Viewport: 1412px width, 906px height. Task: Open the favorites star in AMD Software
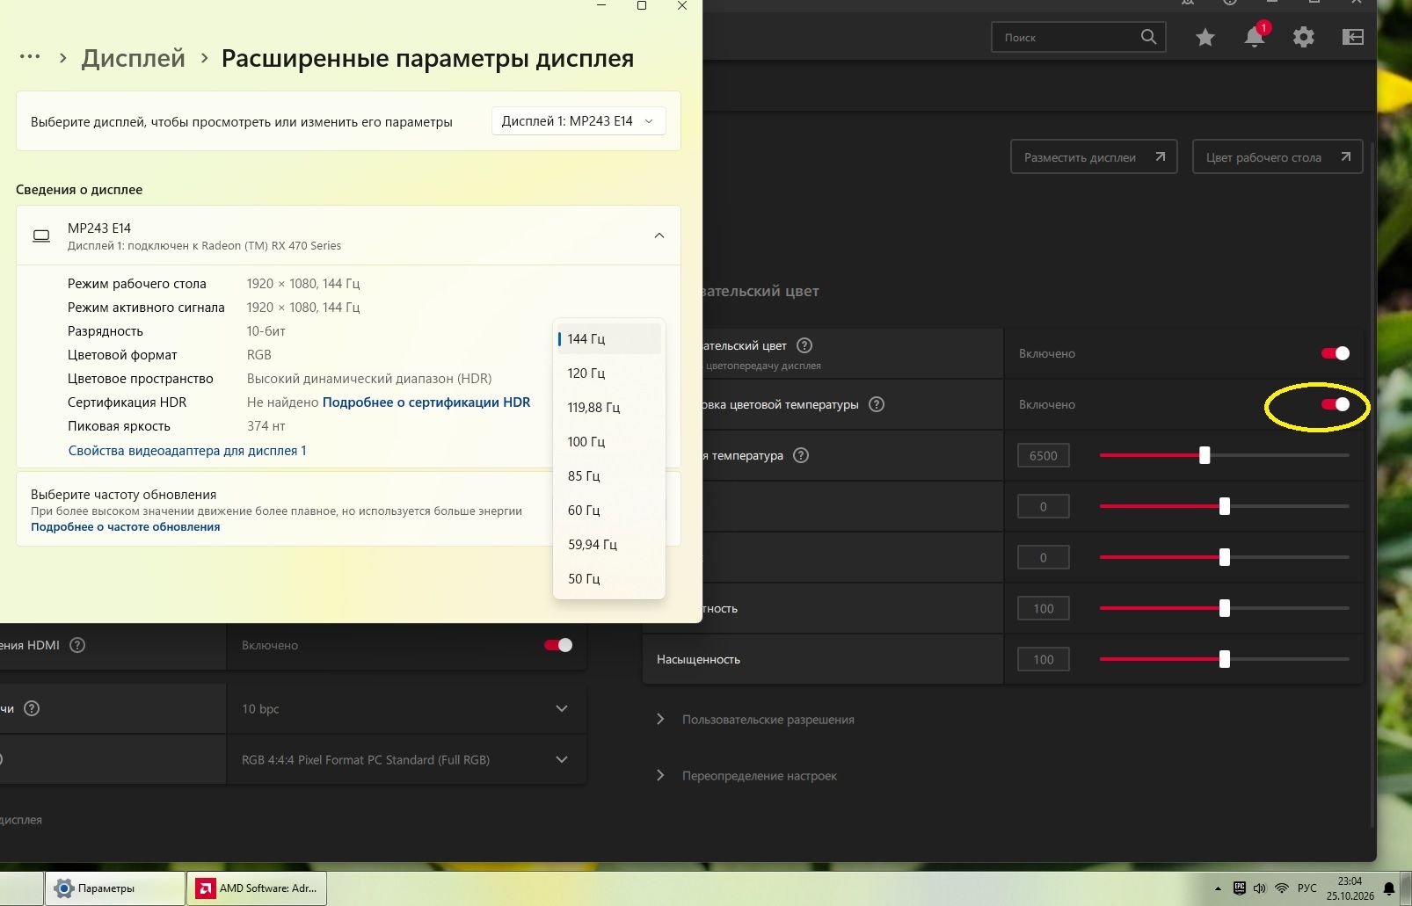pyautogui.click(x=1205, y=37)
